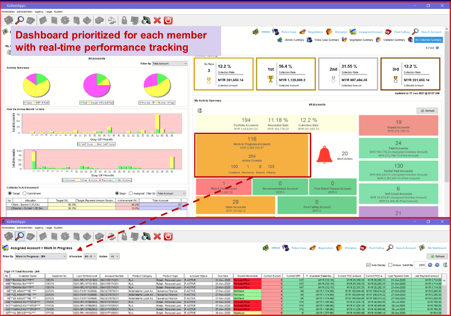Open the Filter By dropdown above Activity Summary
Viewport: 451px width, 316px height.
click(170, 64)
